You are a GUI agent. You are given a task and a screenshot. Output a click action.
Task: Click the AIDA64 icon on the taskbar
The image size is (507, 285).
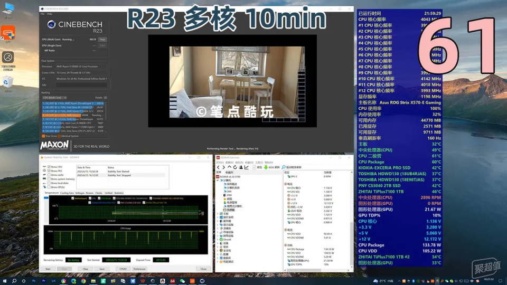(172, 281)
